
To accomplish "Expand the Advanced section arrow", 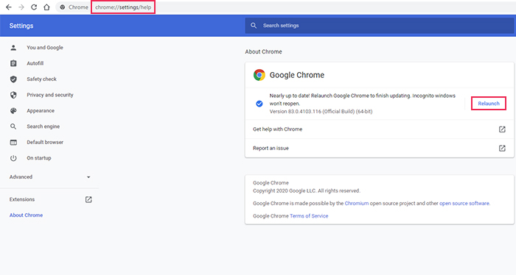I will coord(88,177).
